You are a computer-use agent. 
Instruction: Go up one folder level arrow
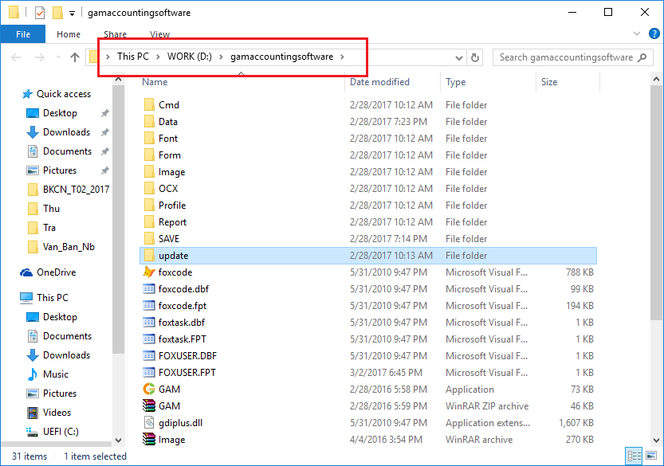pyautogui.click(x=75, y=57)
